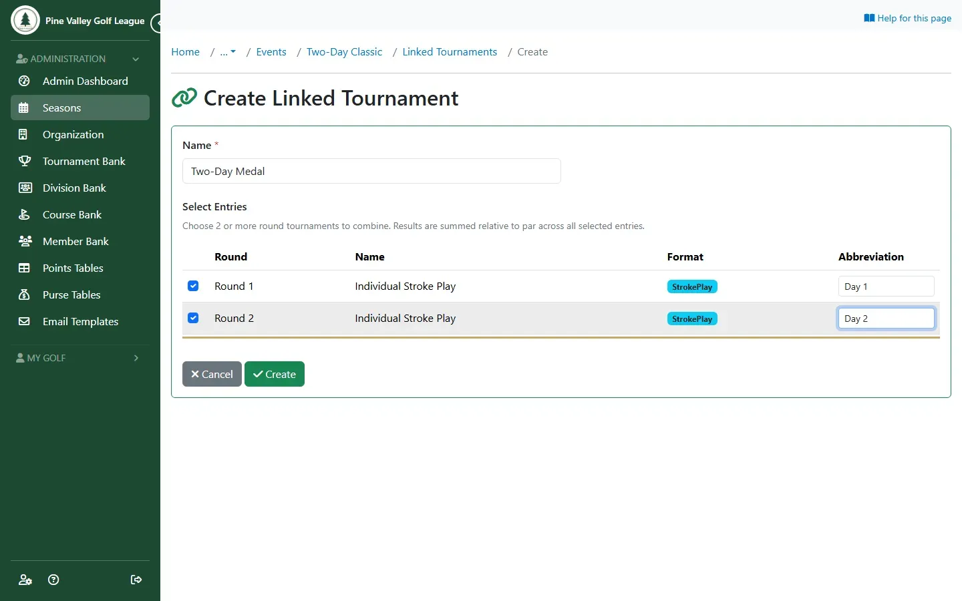The width and height of the screenshot is (962, 601).
Task: Open user settings icon at sidebar bottom
Action: tap(25, 580)
